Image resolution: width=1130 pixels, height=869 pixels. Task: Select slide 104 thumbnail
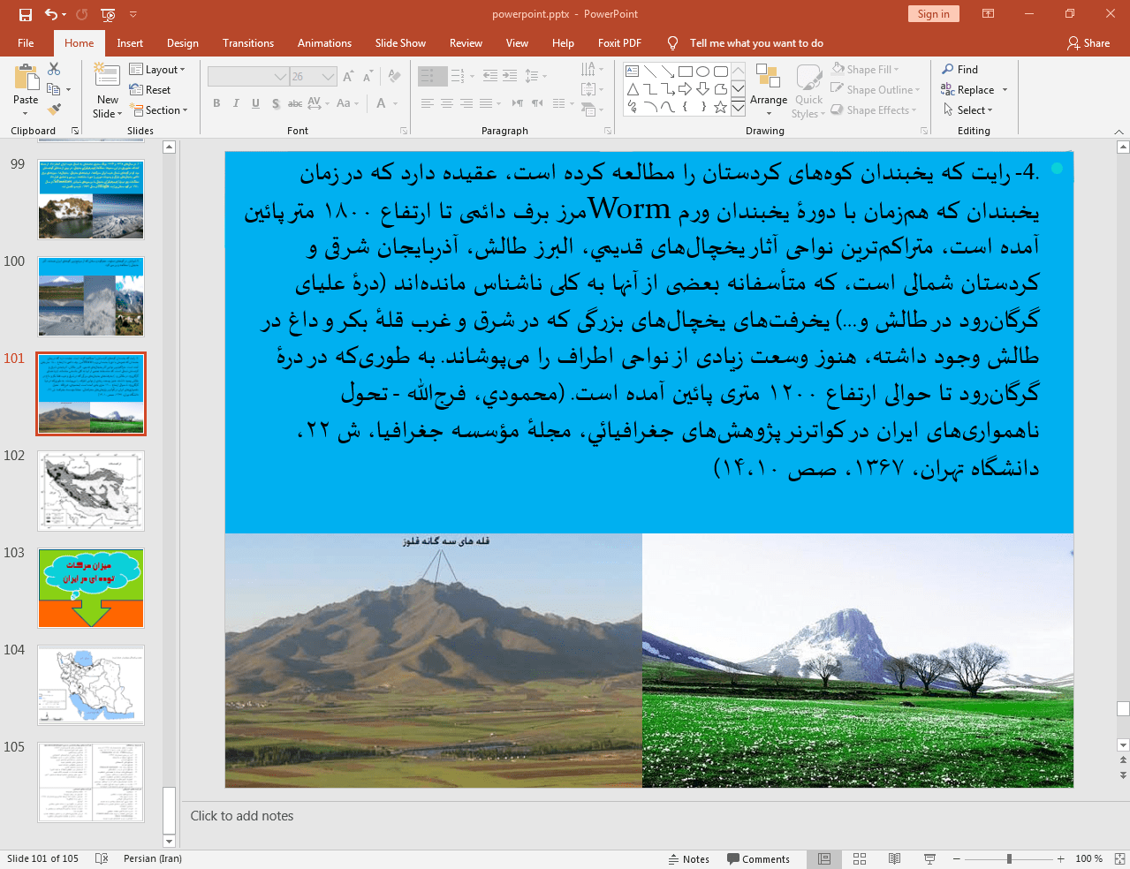[x=91, y=684]
